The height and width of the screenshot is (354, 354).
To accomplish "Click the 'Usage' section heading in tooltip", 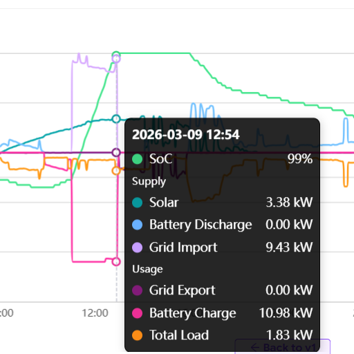I will click(x=147, y=269).
